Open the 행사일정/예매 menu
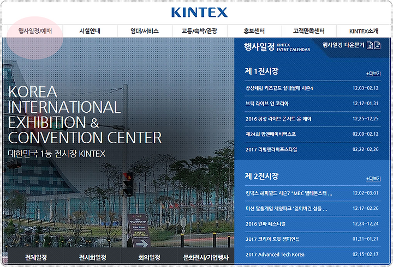 pos(35,31)
